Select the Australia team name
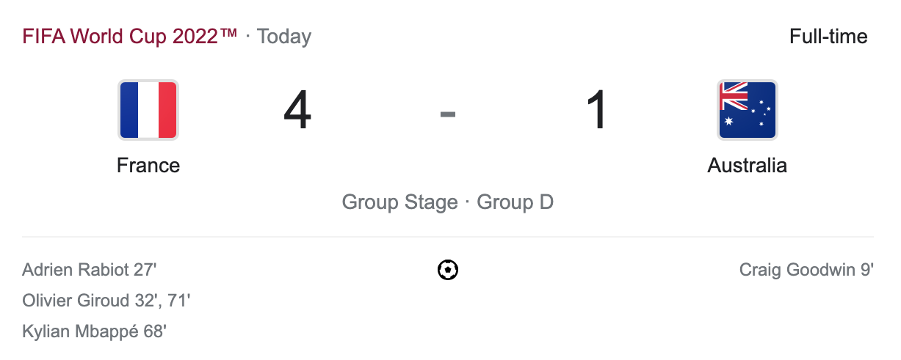This screenshot has width=901, height=360. [747, 166]
